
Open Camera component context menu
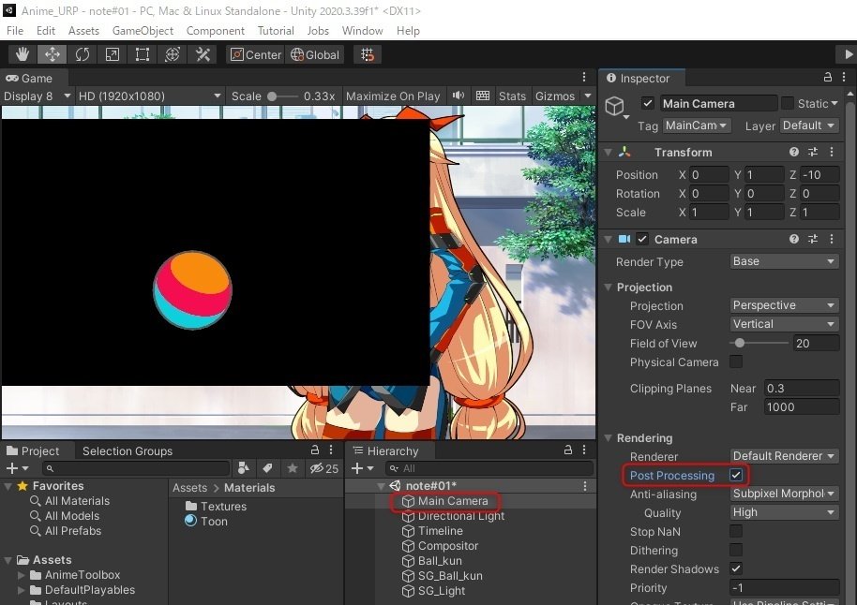tap(832, 239)
